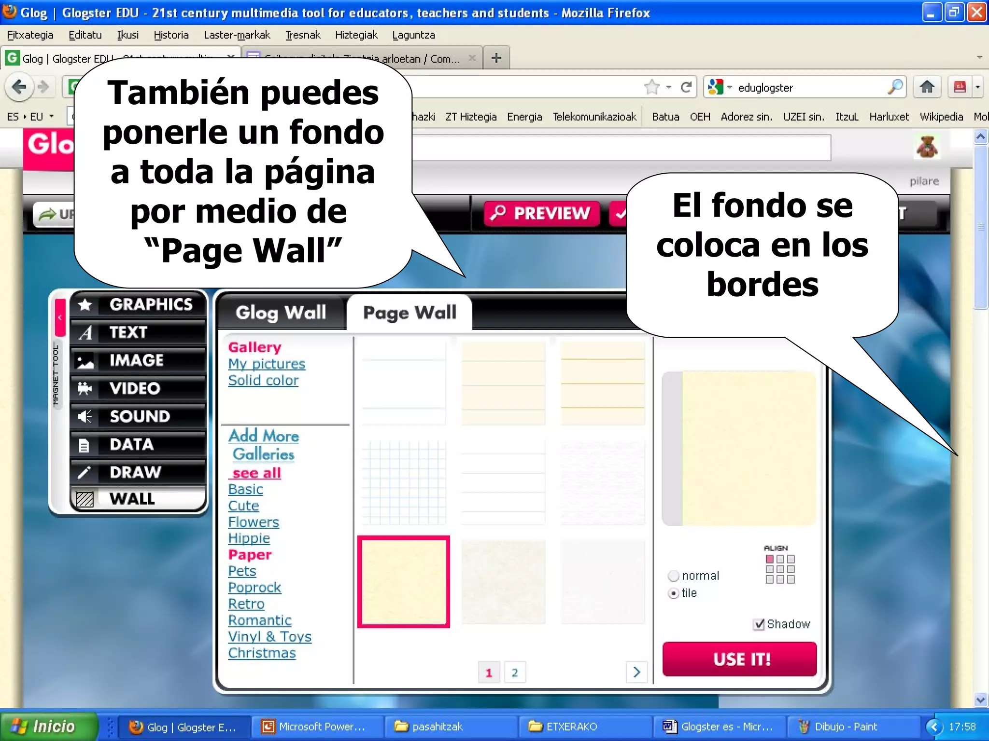Viewport: 989px width, 741px height.
Task: Toggle the Shadow checkbox
Action: [759, 624]
